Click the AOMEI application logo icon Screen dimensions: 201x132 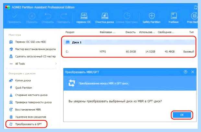click(x=7, y=7)
